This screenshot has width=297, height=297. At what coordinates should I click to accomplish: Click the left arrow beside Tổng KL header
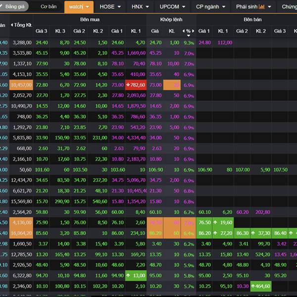(12, 25)
